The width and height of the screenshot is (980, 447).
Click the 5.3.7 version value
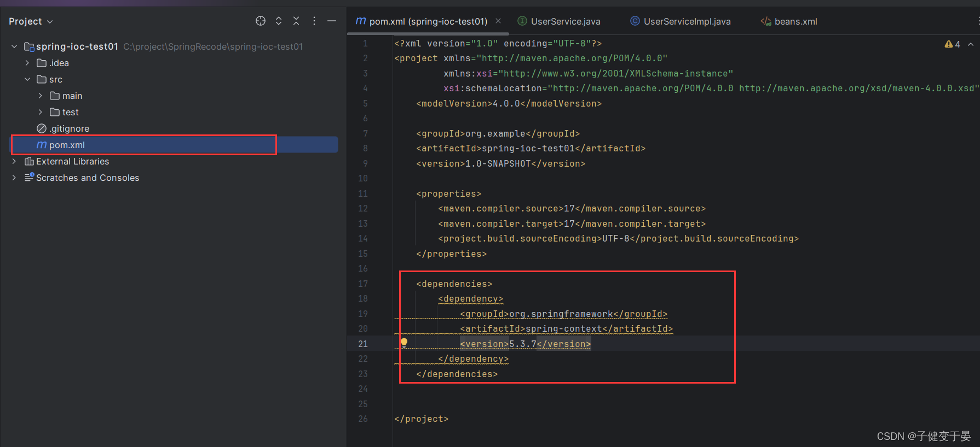(x=523, y=344)
